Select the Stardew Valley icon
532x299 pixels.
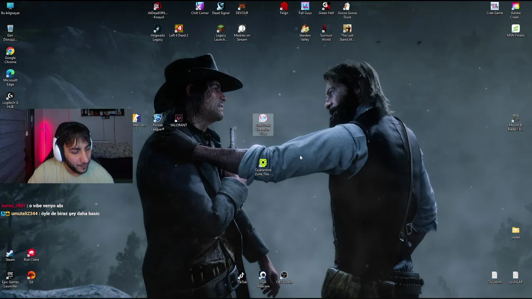click(305, 33)
